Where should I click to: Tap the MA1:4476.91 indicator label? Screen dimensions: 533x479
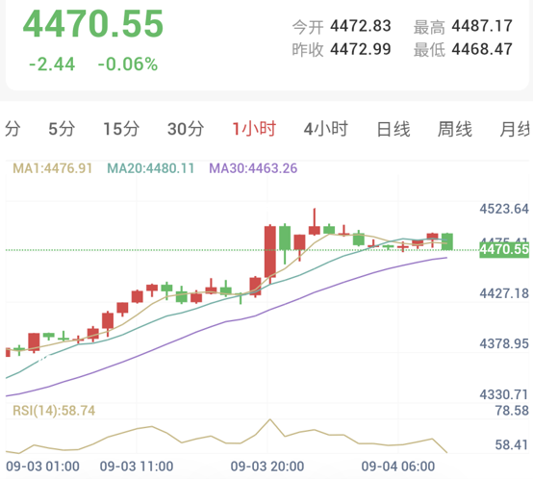[52, 168]
